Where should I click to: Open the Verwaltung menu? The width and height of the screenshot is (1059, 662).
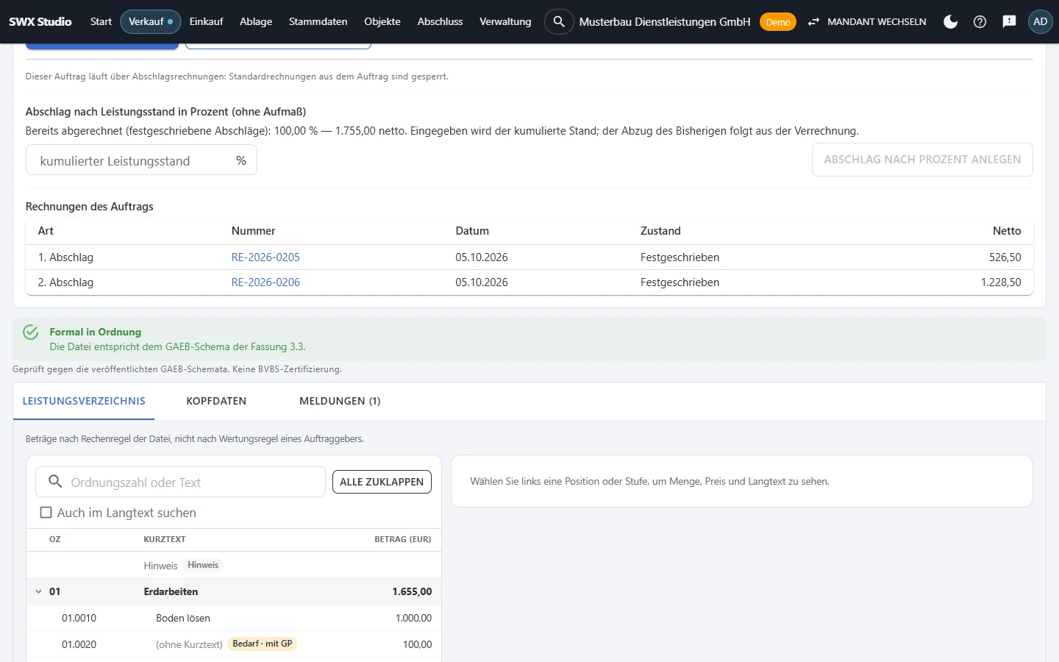(x=505, y=21)
